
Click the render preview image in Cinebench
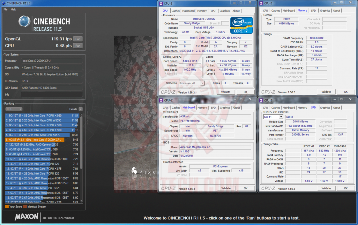click(x=136, y=112)
